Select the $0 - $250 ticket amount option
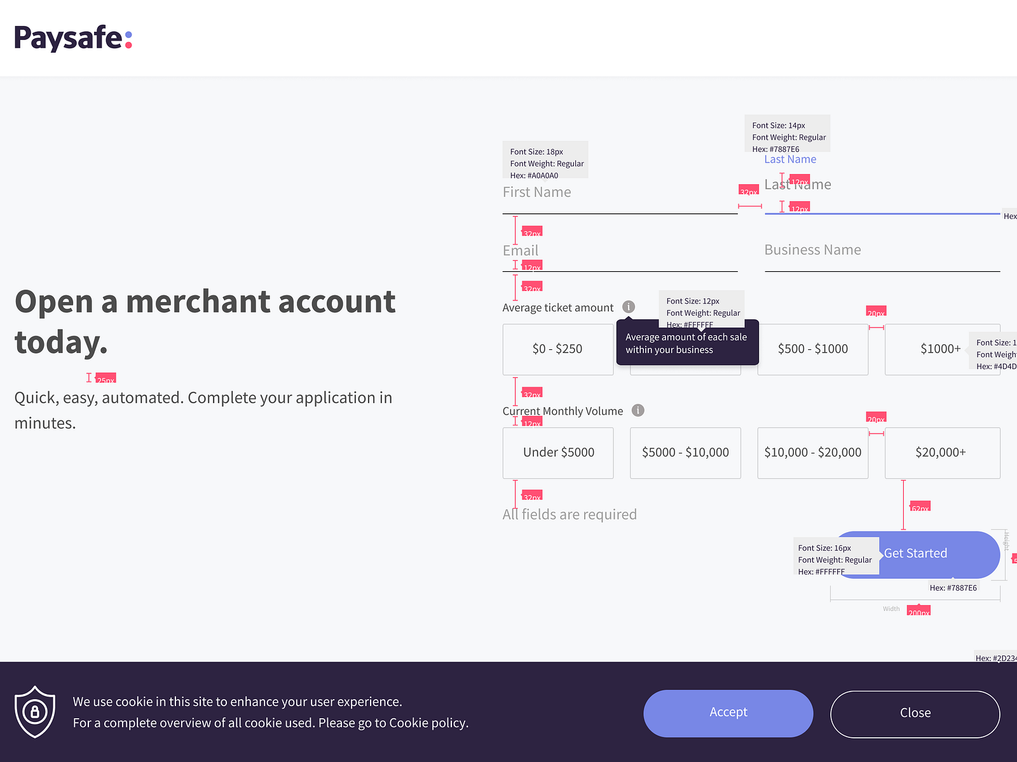The width and height of the screenshot is (1017, 762). 557,349
